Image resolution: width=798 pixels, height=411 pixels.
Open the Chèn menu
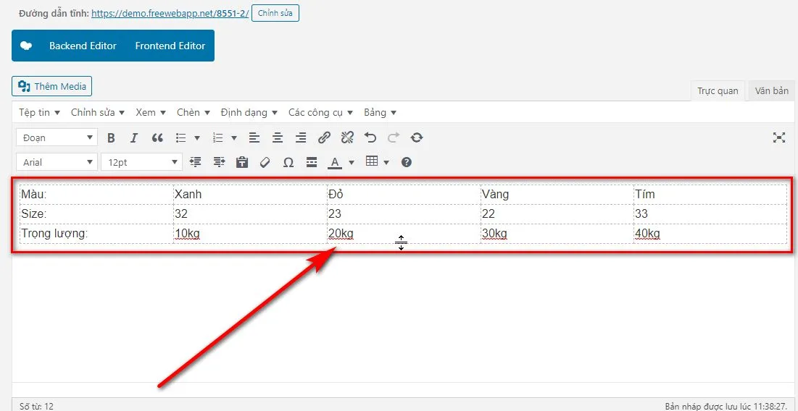tap(193, 112)
